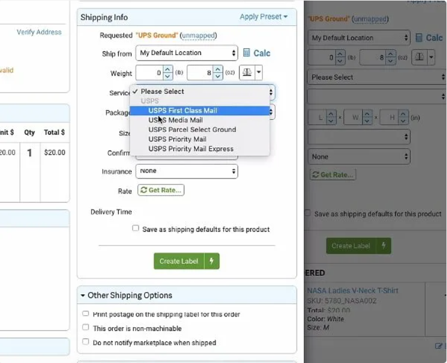Click the green Create Label button
This screenshot has width=447, height=363.
[x=179, y=261]
